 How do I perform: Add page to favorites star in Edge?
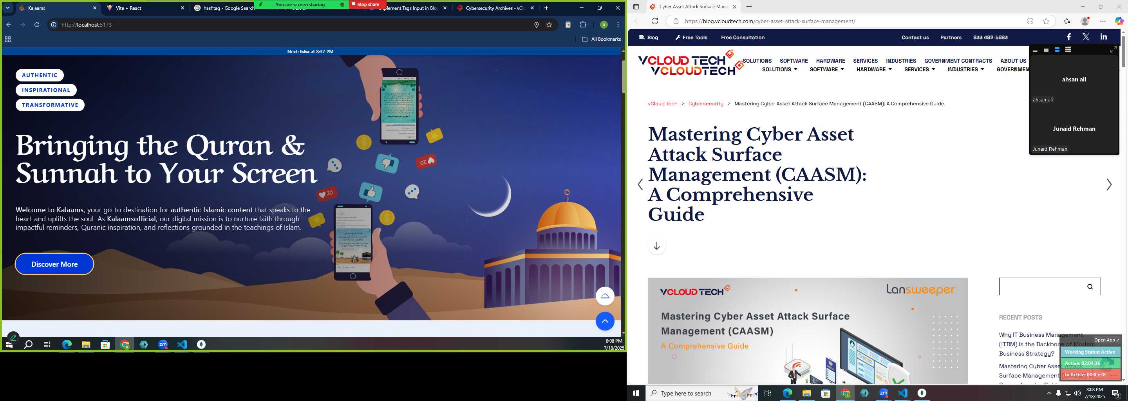(x=1046, y=21)
